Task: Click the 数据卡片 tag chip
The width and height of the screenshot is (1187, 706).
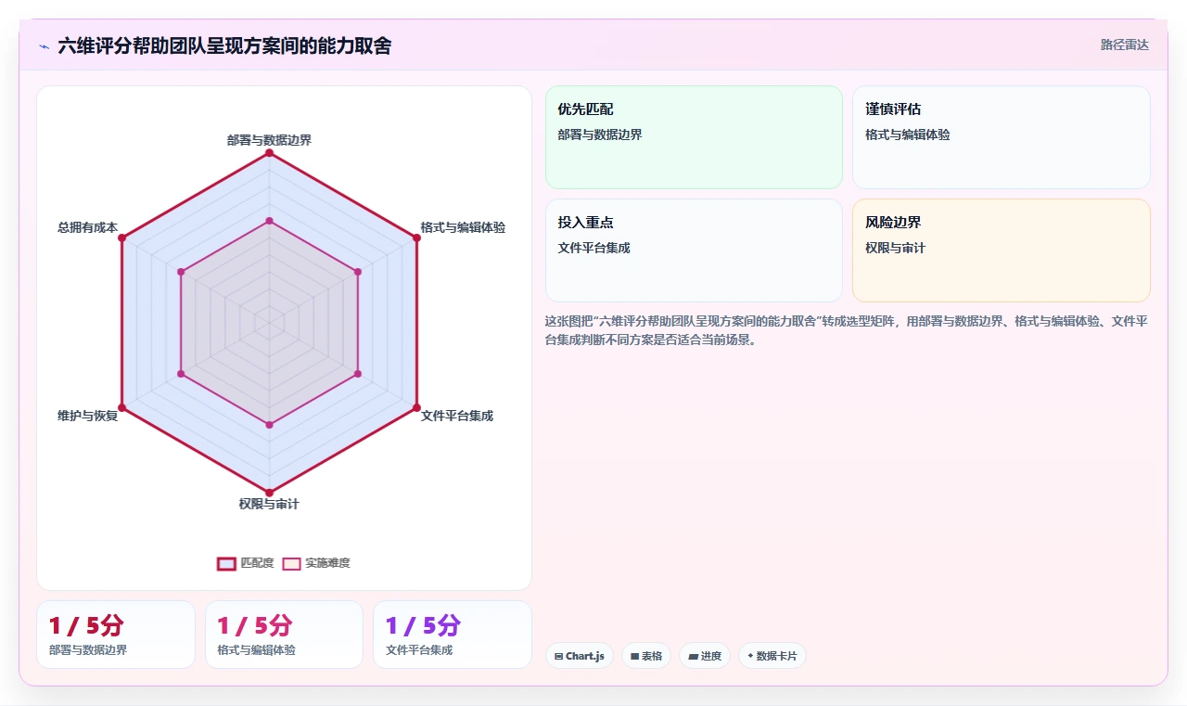Action: click(772, 656)
